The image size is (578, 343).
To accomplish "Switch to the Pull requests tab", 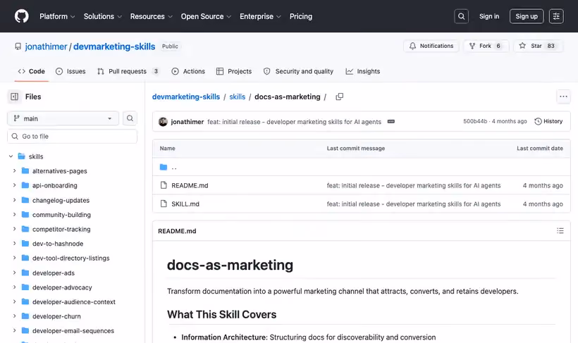I will pyautogui.click(x=128, y=71).
